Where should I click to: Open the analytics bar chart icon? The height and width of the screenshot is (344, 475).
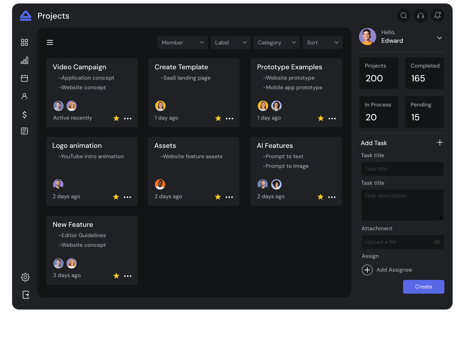pyautogui.click(x=24, y=61)
